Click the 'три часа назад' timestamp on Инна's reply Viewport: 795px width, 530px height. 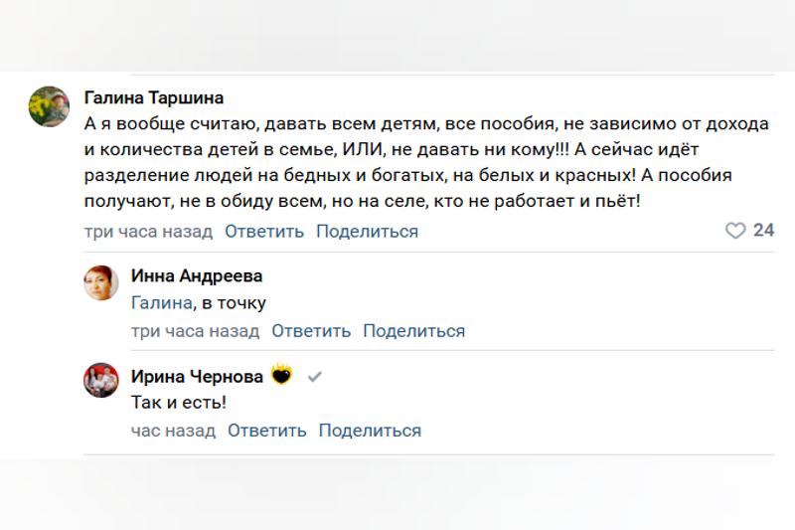tap(195, 331)
